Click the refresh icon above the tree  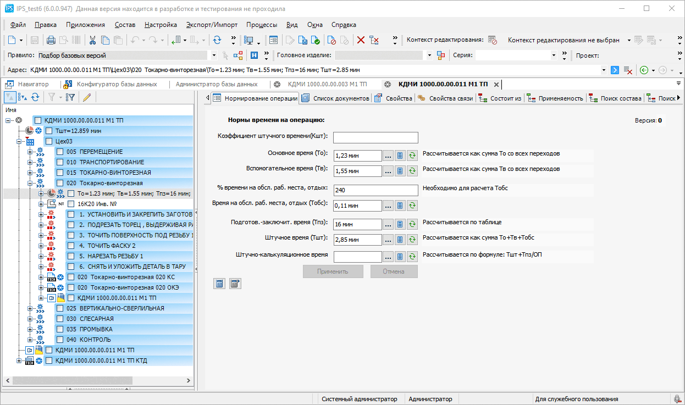click(x=35, y=97)
